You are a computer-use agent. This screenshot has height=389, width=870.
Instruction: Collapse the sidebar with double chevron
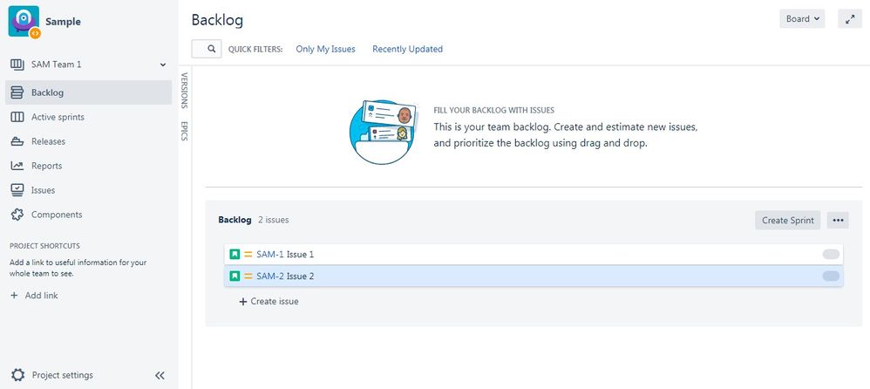coord(160,376)
